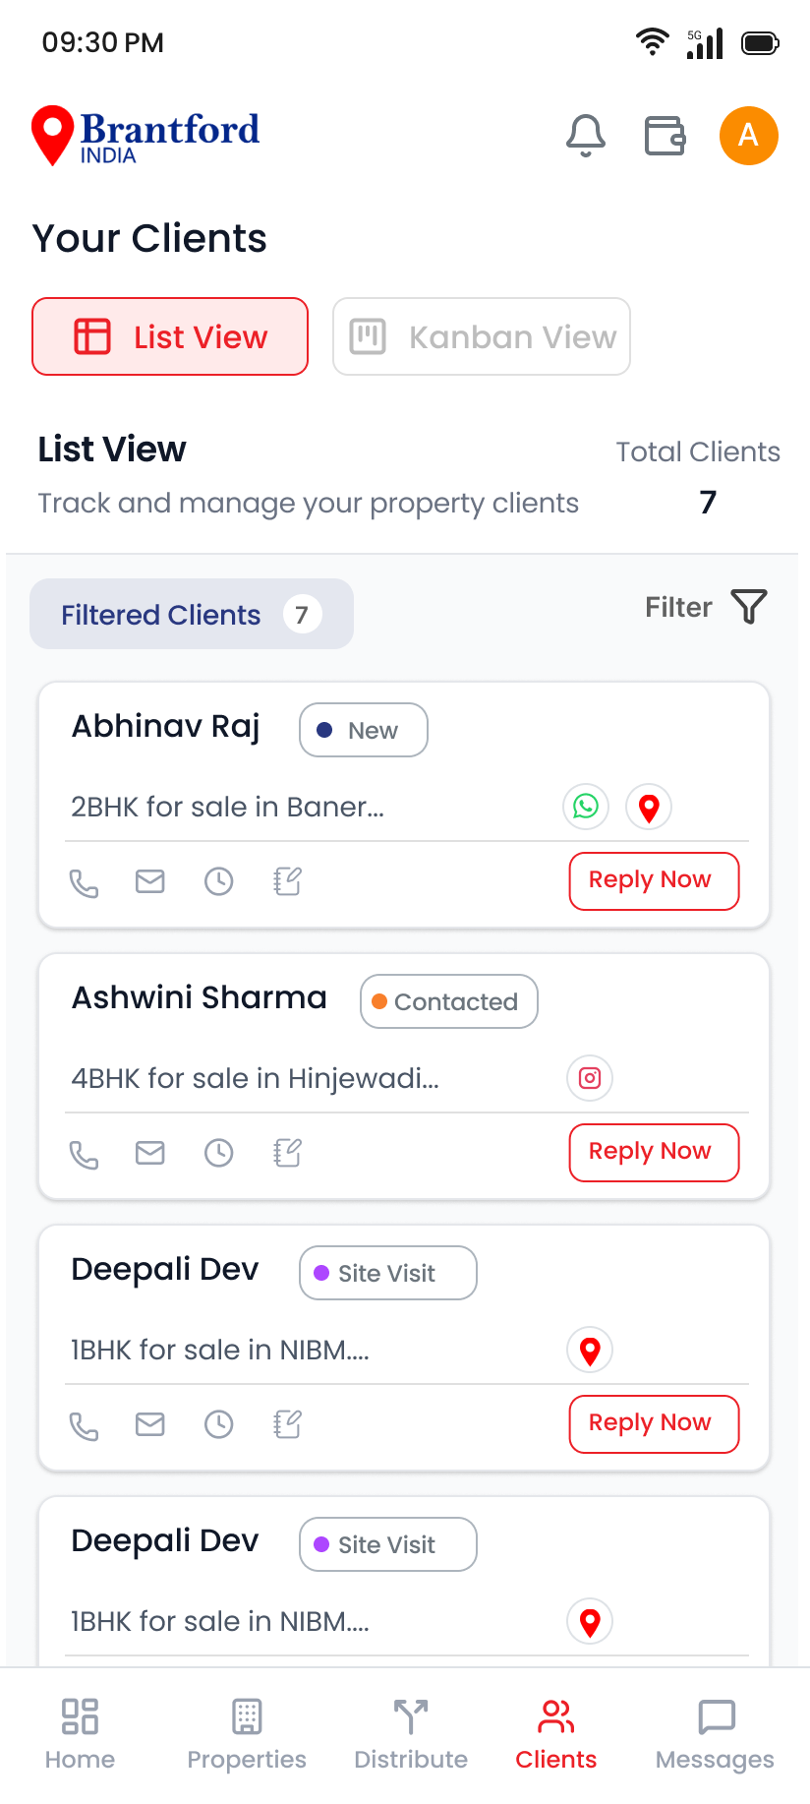This screenshot has width=810, height=1804.
Task: Open the clock icon on Abhinav Raj's card
Action: click(218, 881)
